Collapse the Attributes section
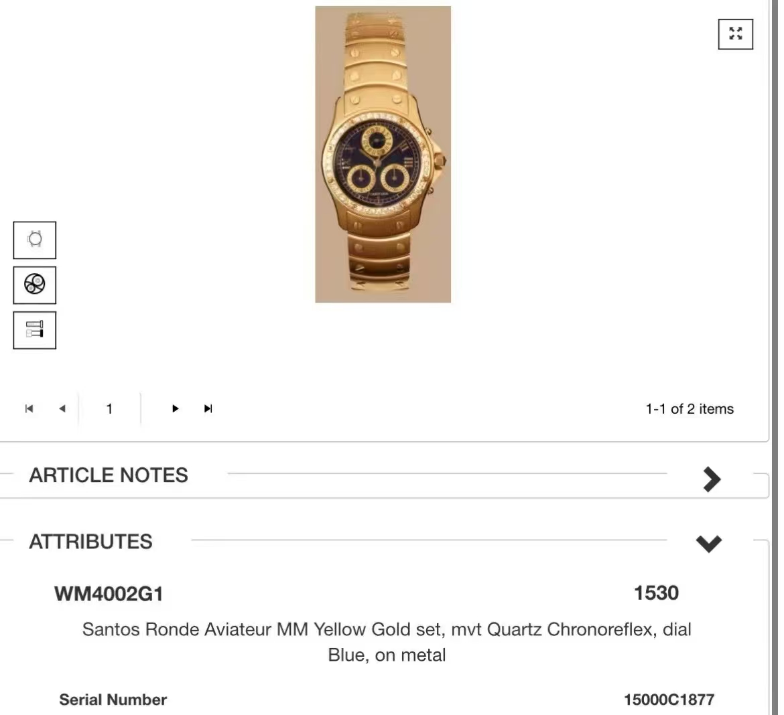This screenshot has height=715, width=784. point(709,543)
